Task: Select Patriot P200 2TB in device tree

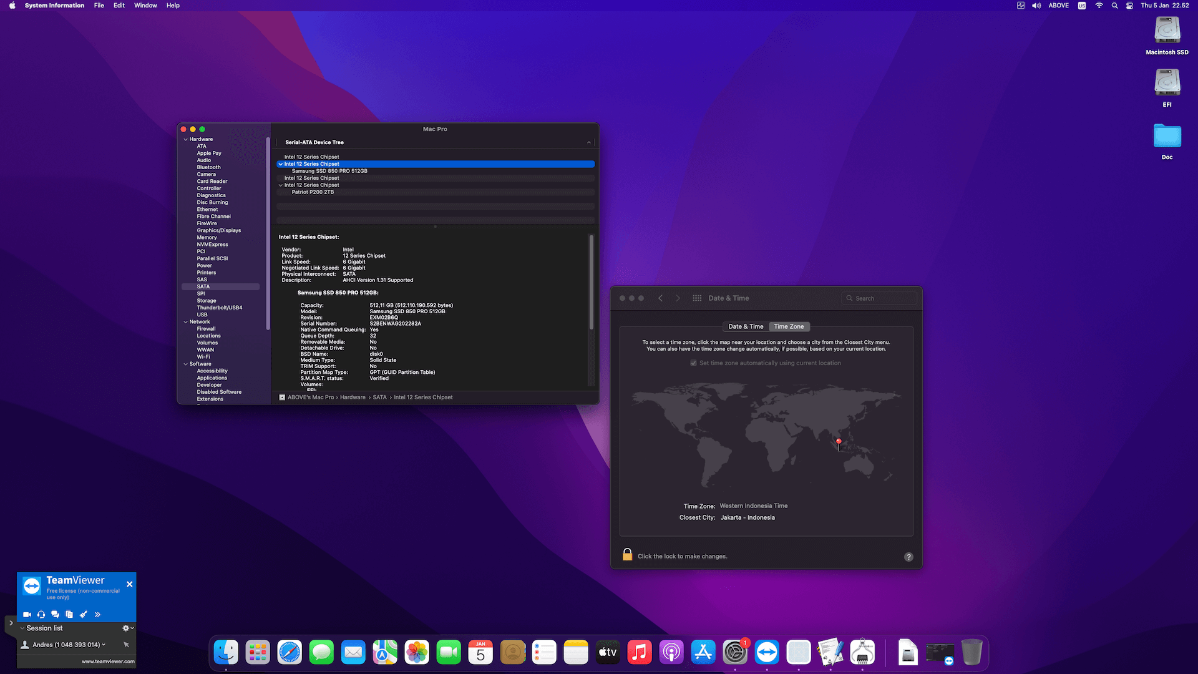Action: coord(313,192)
